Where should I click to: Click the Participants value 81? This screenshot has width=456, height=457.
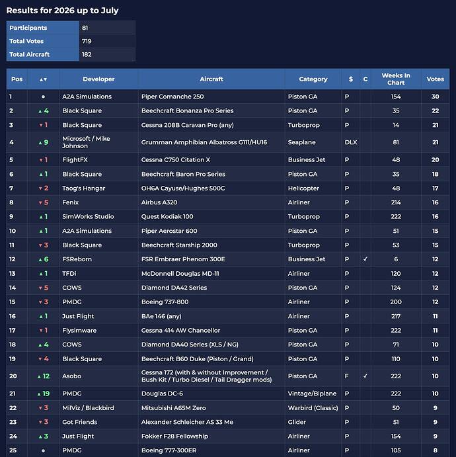coord(85,28)
